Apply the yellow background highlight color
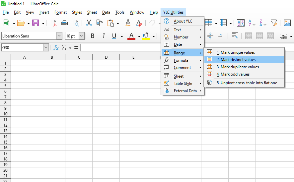This screenshot has height=182, width=294. (x=146, y=36)
